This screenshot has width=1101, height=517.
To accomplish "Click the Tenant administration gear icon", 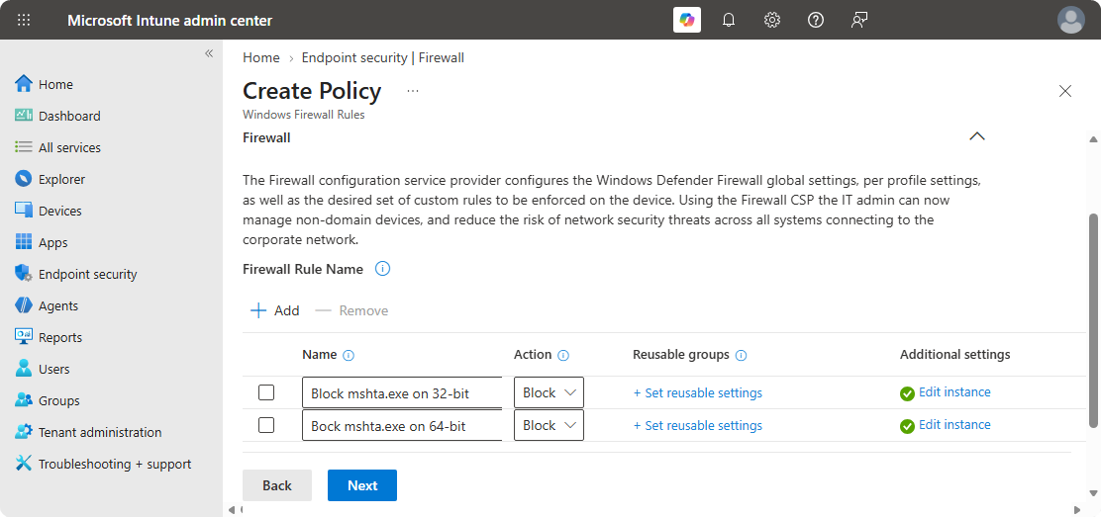I will (24, 431).
